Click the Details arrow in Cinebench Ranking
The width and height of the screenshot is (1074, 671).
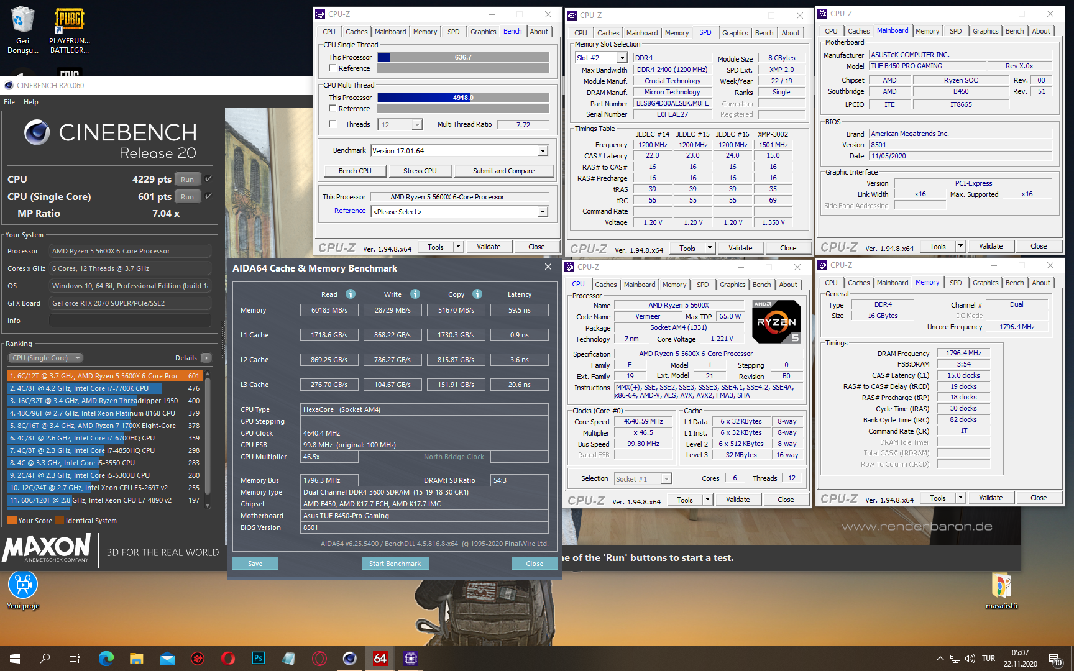[206, 358]
